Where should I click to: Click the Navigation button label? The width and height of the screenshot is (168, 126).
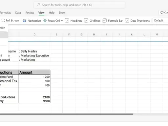tap(34, 21)
